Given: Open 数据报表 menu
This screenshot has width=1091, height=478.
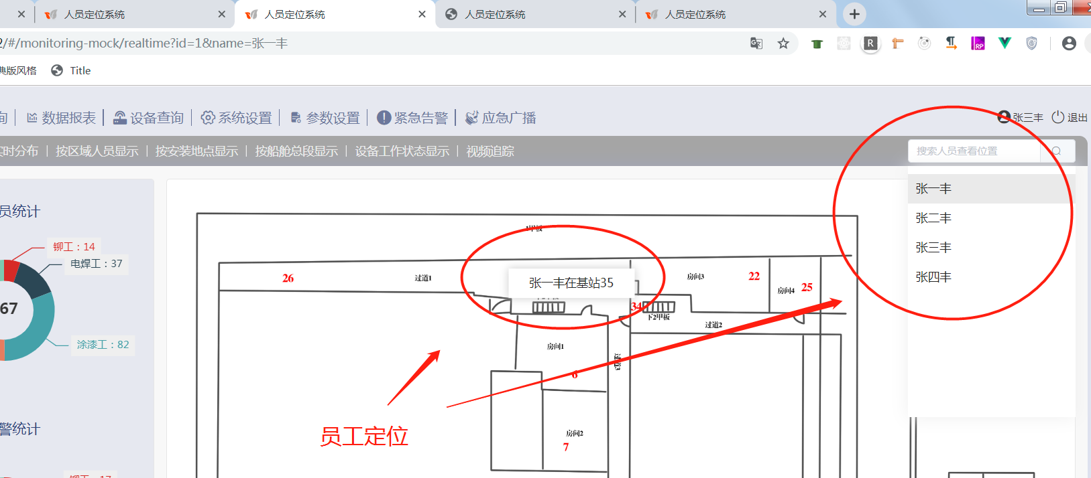Looking at the screenshot, I should [61, 118].
